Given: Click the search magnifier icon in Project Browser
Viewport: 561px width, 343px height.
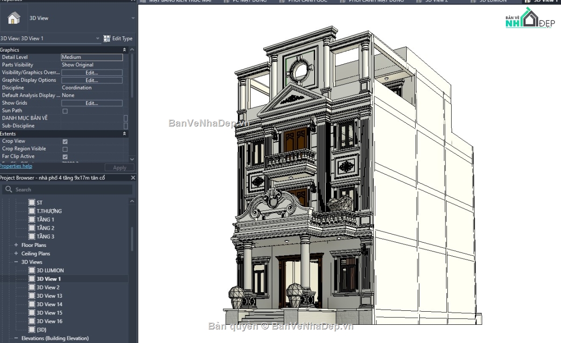Looking at the screenshot, I should (x=9, y=189).
